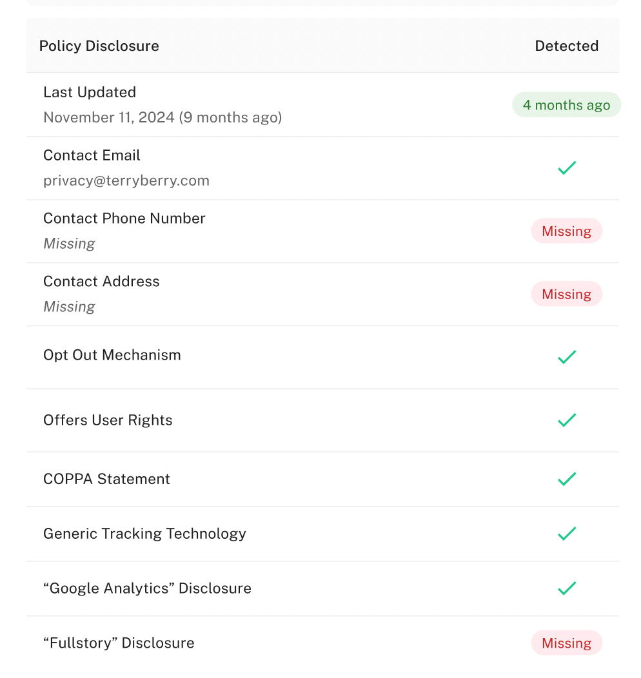The height and width of the screenshot is (678, 641).
Task: Click the Offers User Rights checkmark
Action: pyautogui.click(x=566, y=420)
